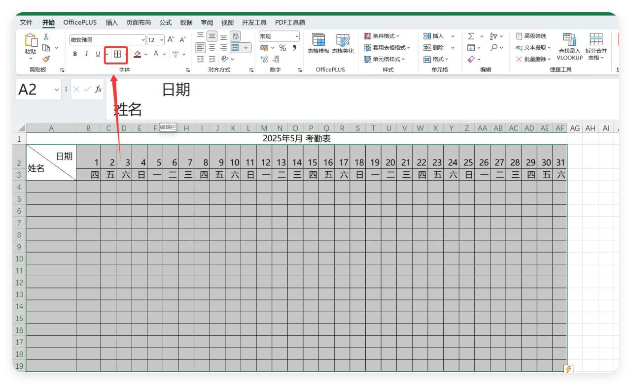The image size is (631, 385).
Task: Switch to the 页面布局 tab
Action: (x=139, y=22)
